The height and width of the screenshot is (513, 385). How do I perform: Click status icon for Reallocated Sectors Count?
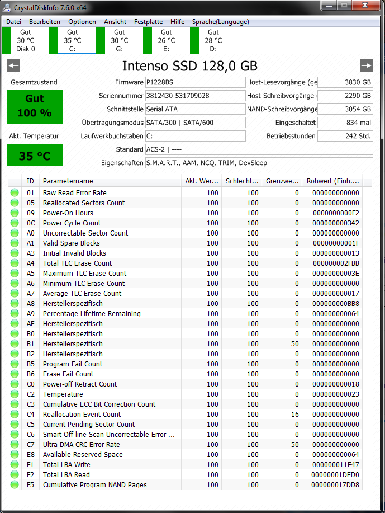click(x=15, y=203)
